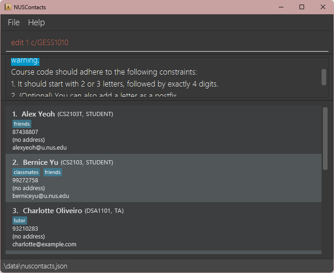334x273 pixels.
Task: Click '(CS2103T, STUDENT)' label
Action: (x=85, y=114)
